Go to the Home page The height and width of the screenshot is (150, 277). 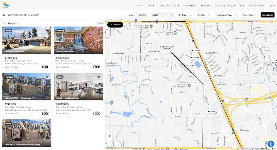[140, 5]
